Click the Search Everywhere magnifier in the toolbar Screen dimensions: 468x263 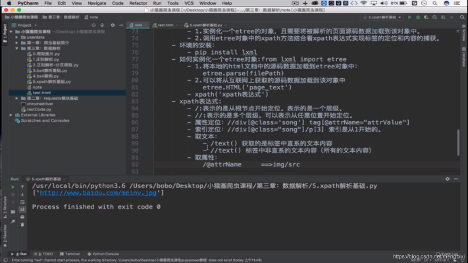(x=462, y=17)
